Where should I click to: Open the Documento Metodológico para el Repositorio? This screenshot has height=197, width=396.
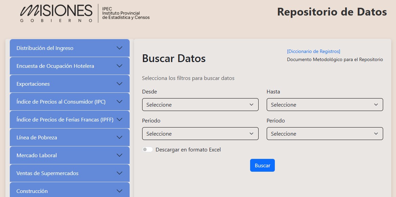click(x=334, y=59)
